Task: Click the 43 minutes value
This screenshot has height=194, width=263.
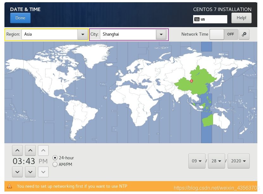Action: point(30,161)
